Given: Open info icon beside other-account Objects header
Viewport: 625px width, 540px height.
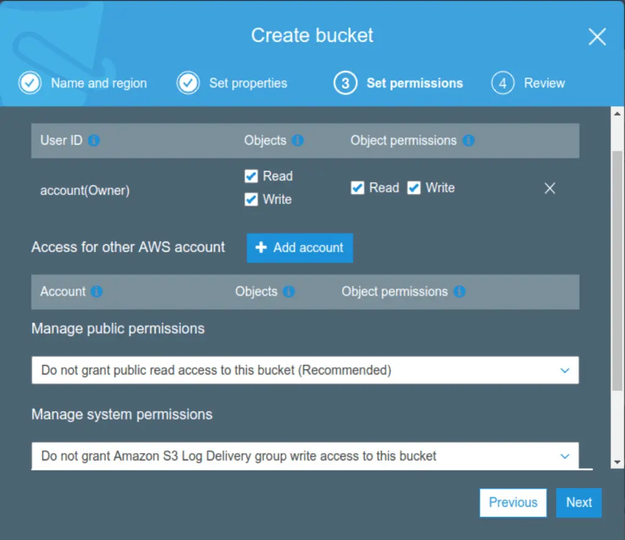Looking at the screenshot, I should 289,291.
